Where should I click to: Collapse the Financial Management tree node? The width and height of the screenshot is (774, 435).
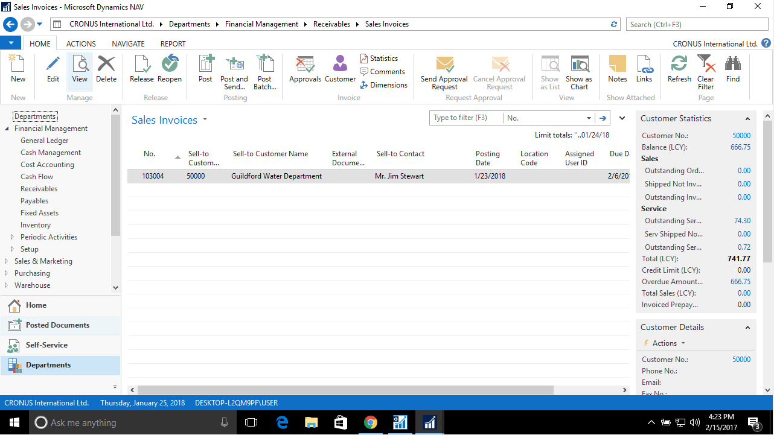(x=5, y=128)
